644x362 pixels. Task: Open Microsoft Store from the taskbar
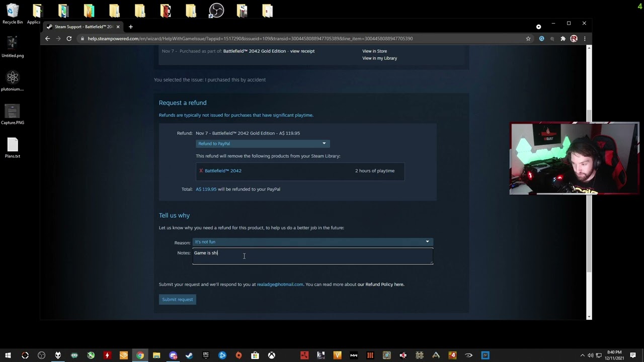point(255,355)
